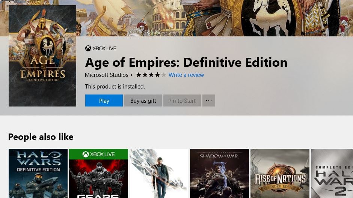The height and width of the screenshot is (198, 353).
Task: Click the last half-filled rating star
Action: point(163,75)
